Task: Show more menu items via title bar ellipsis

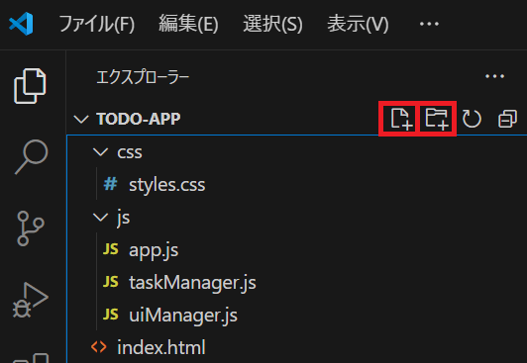Action: (x=429, y=24)
